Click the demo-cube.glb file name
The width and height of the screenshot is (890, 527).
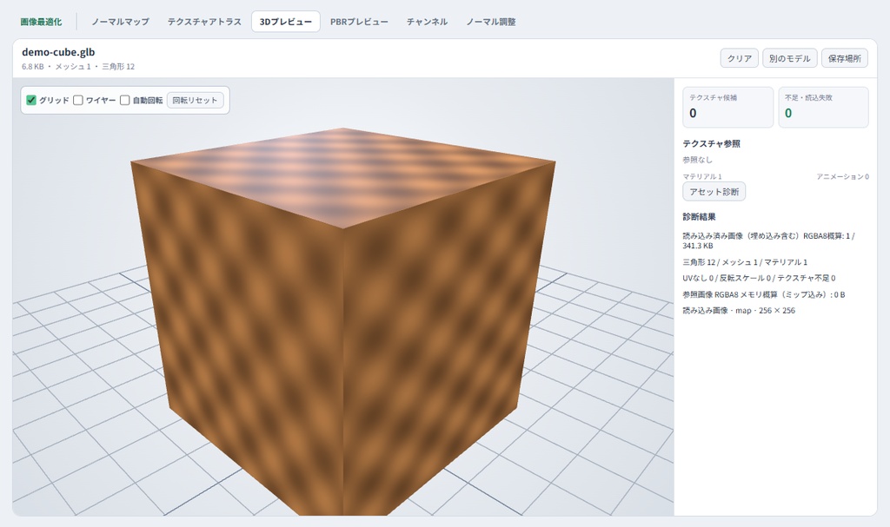pos(58,52)
